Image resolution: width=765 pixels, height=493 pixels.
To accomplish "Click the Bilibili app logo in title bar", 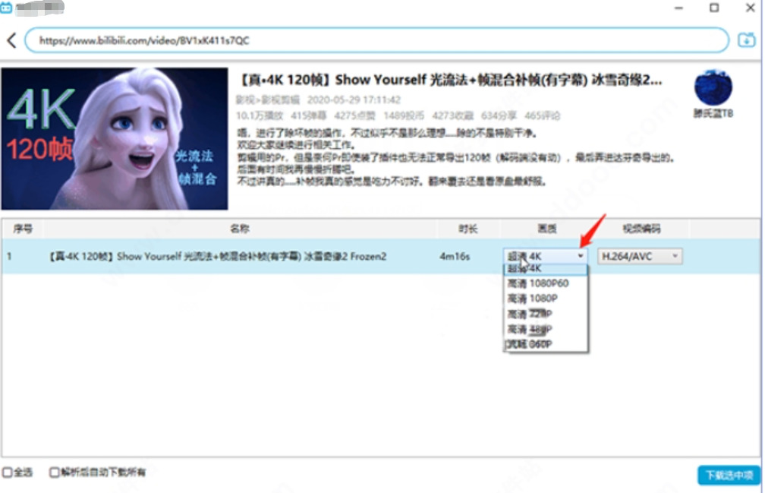I will pyautogui.click(x=6, y=8).
